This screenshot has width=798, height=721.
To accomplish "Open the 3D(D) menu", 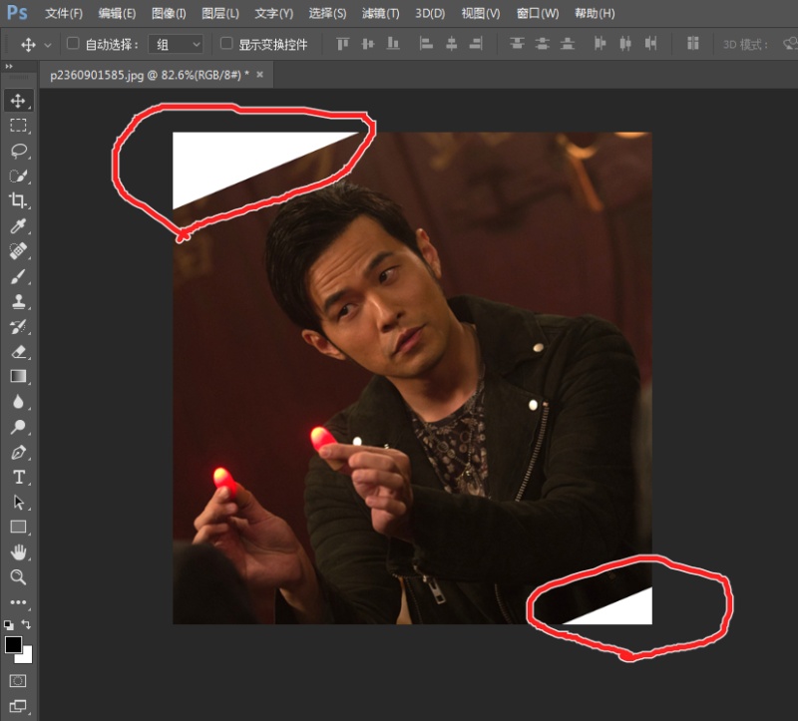I will click(x=430, y=13).
